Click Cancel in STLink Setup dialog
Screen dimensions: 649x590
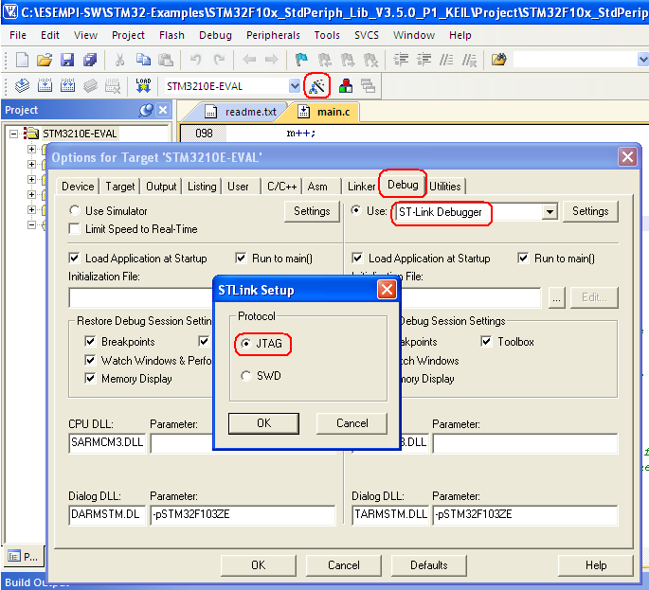352,423
